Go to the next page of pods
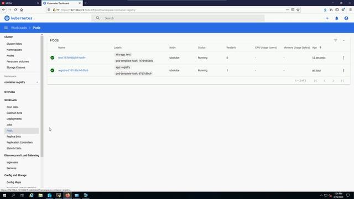Image resolution: width=354 pixels, height=199 pixels. pos(333,81)
